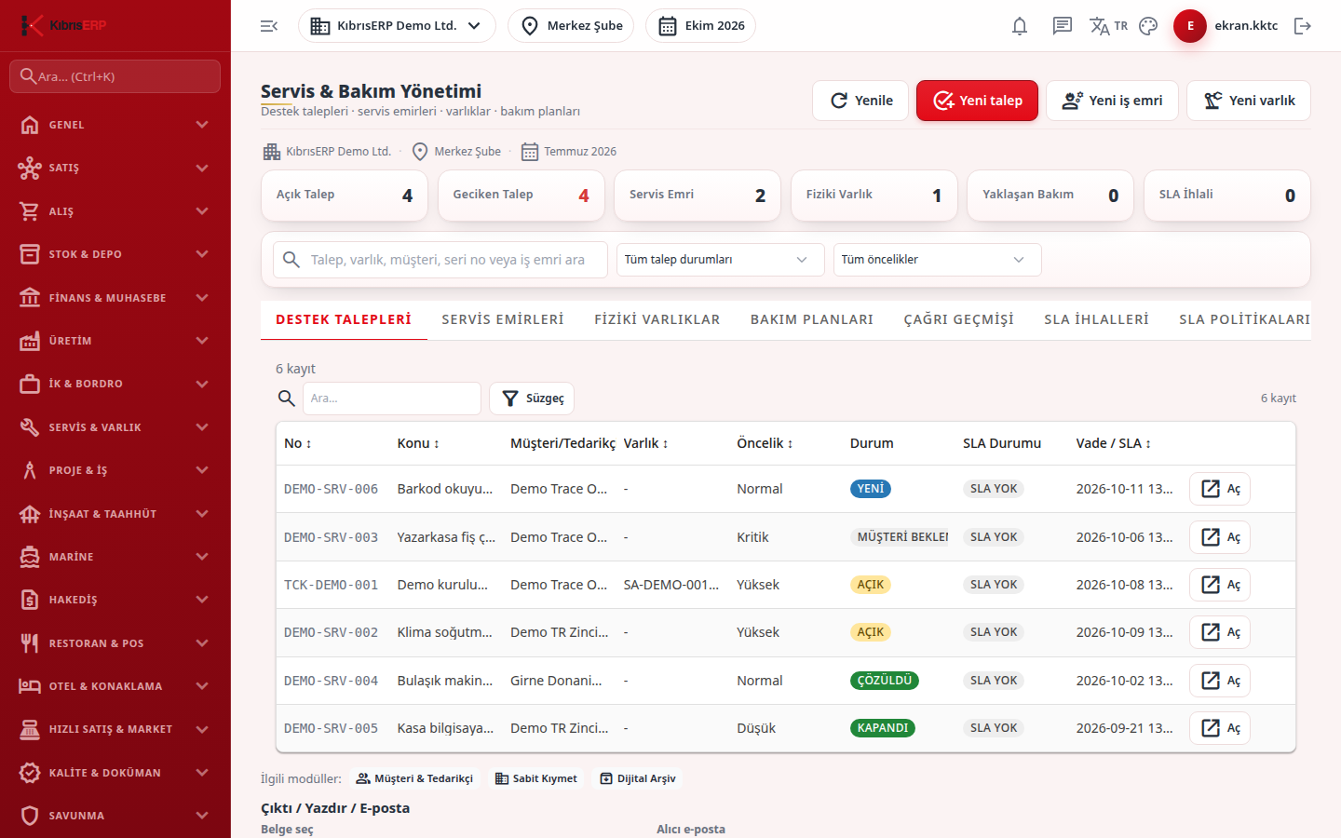Click the Yeni talep button
The height and width of the screenshot is (838, 1341).
(x=978, y=101)
